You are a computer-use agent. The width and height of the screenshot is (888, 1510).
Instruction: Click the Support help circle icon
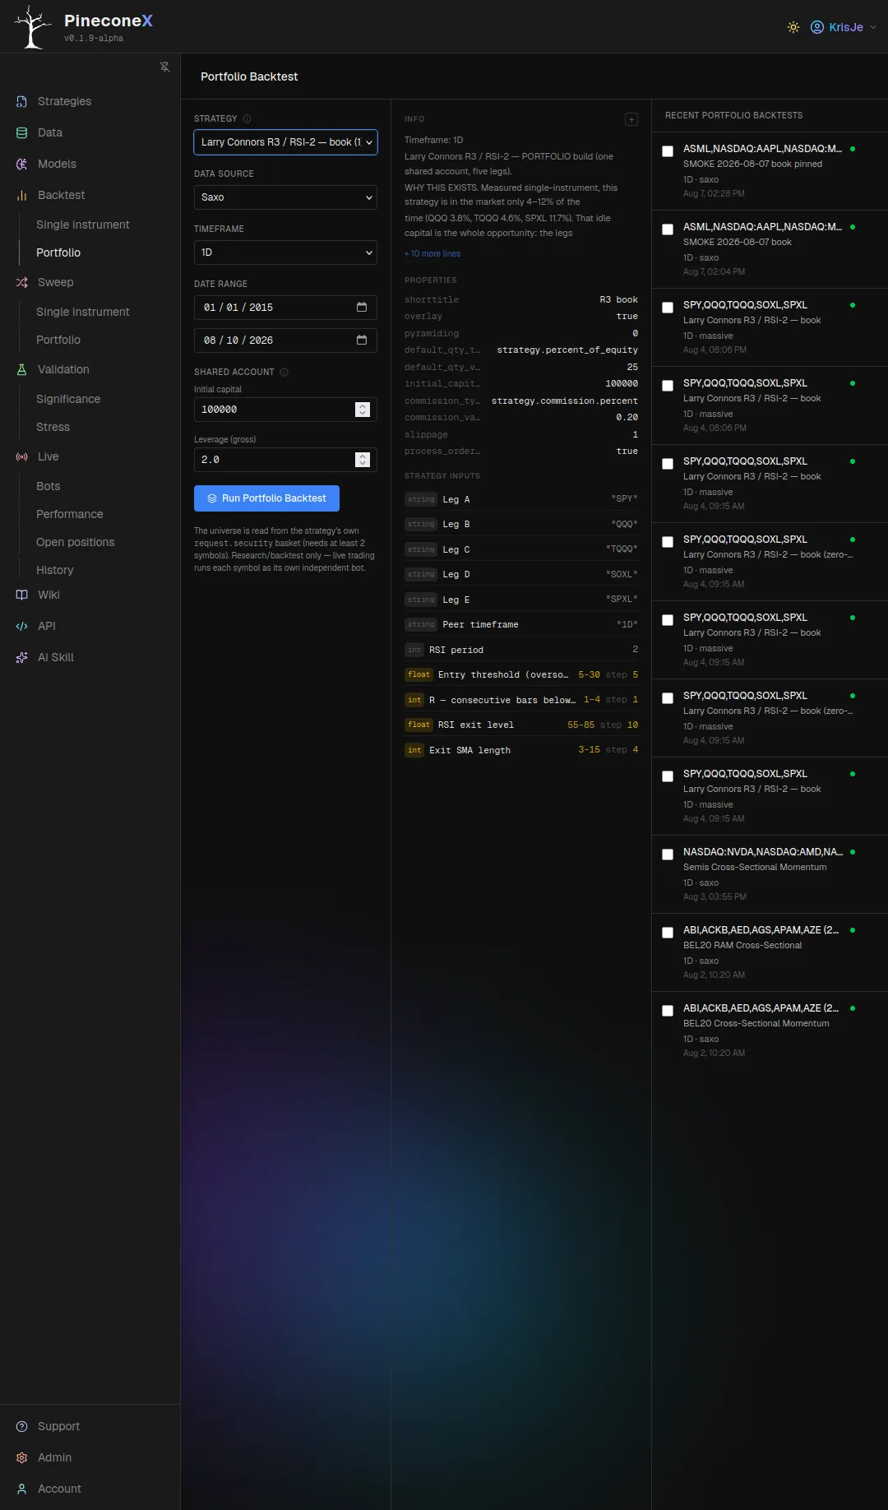tap(22, 1426)
